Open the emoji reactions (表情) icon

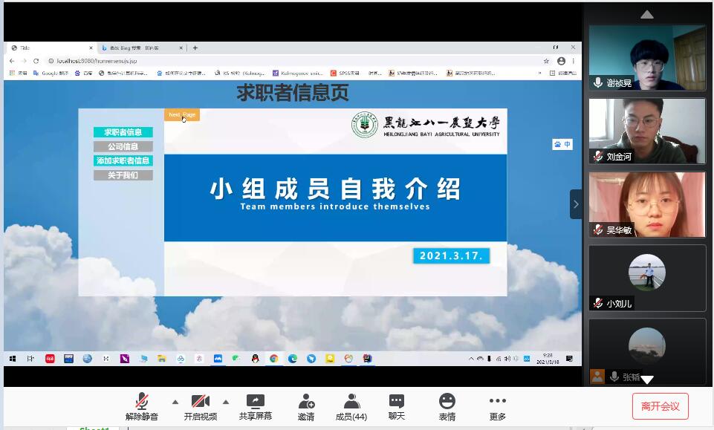[x=447, y=407]
